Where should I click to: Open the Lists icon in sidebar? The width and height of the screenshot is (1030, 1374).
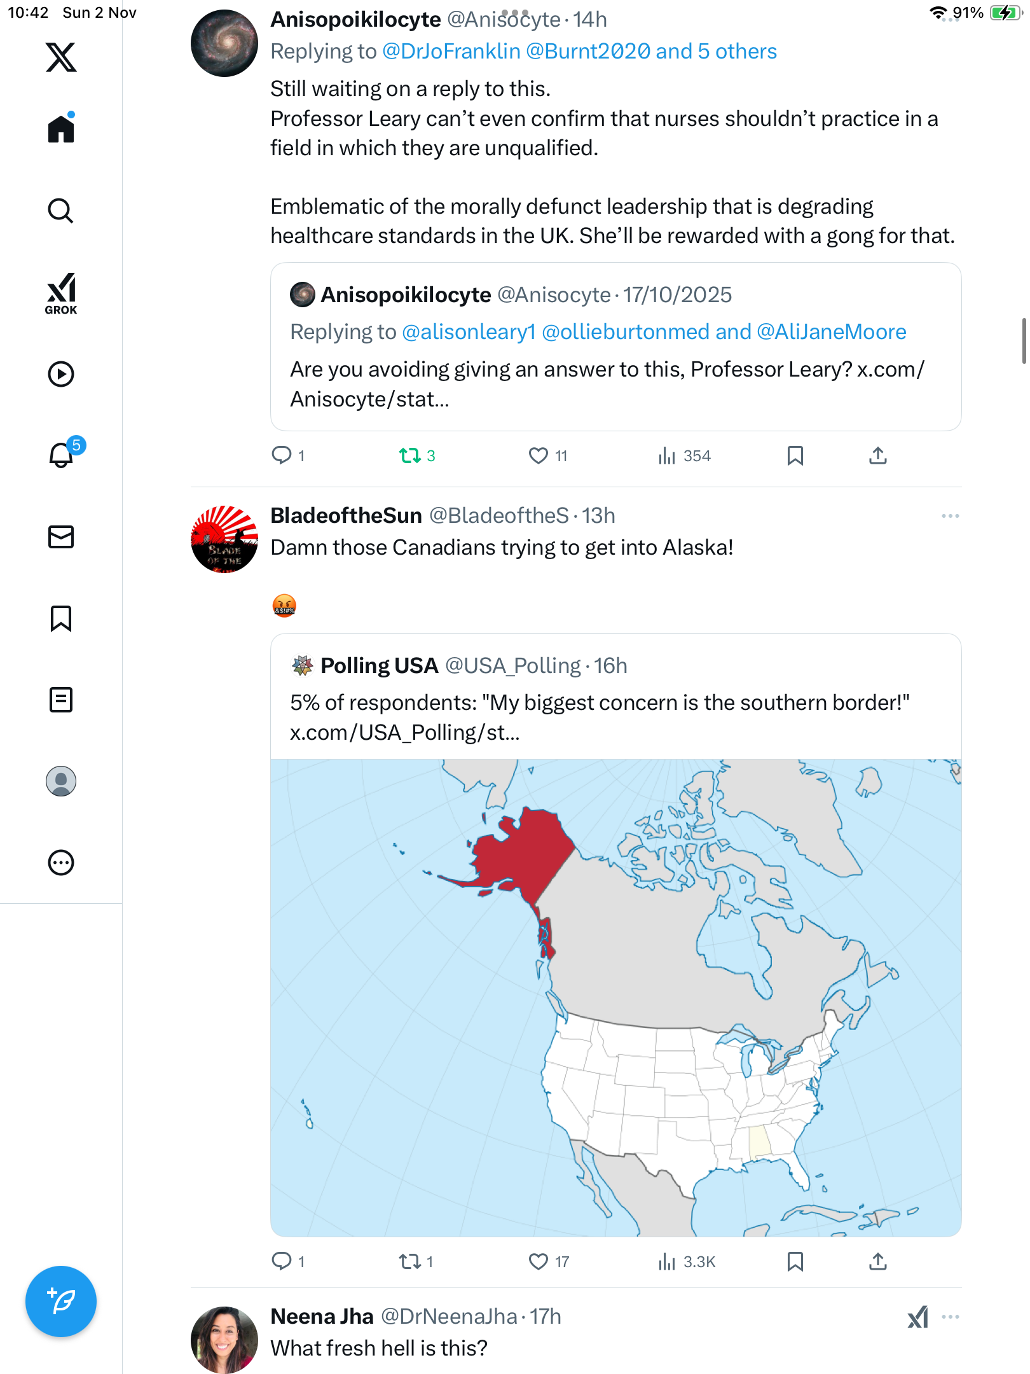61,700
